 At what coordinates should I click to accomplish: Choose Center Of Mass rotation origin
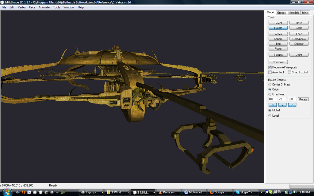click(270, 85)
